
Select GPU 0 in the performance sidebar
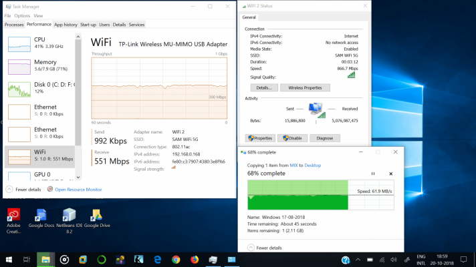[x=39, y=175]
